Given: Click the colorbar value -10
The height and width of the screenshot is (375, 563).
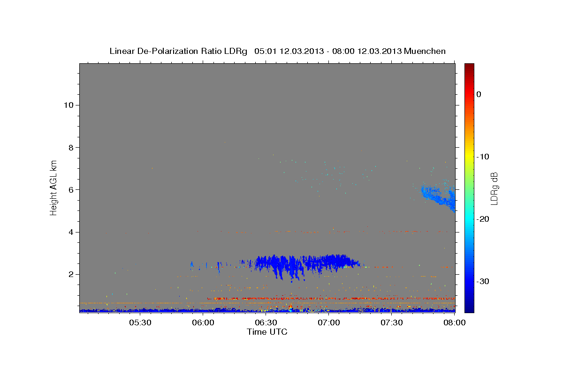Looking at the screenshot, I should pos(483,157).
